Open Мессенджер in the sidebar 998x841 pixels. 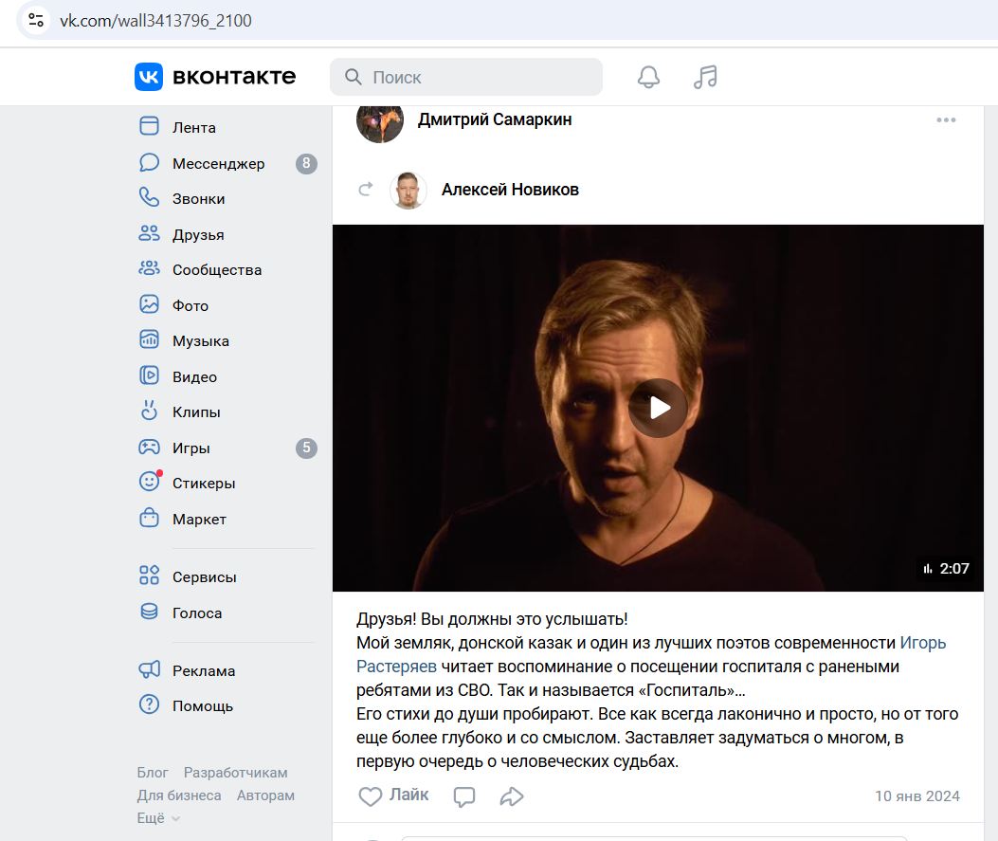(218, 164)
